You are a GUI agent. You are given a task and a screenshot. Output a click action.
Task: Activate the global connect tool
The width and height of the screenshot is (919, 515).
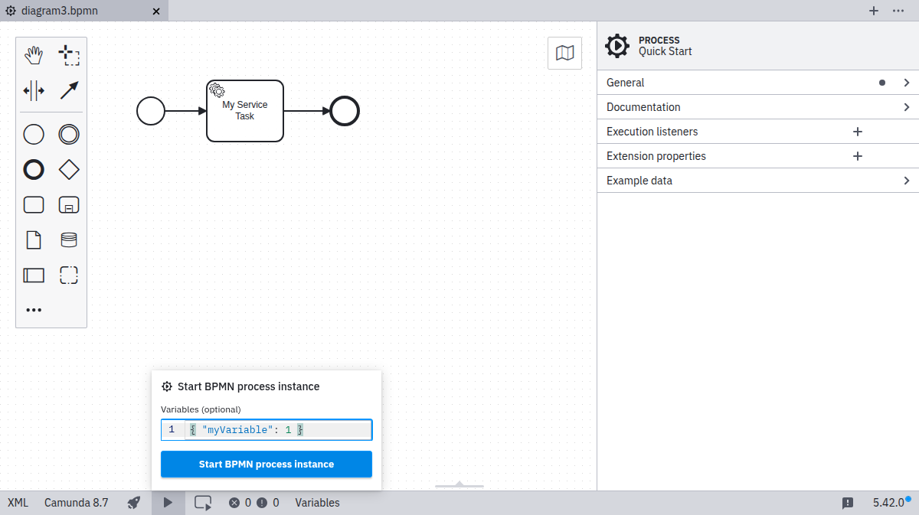[69, 90]
